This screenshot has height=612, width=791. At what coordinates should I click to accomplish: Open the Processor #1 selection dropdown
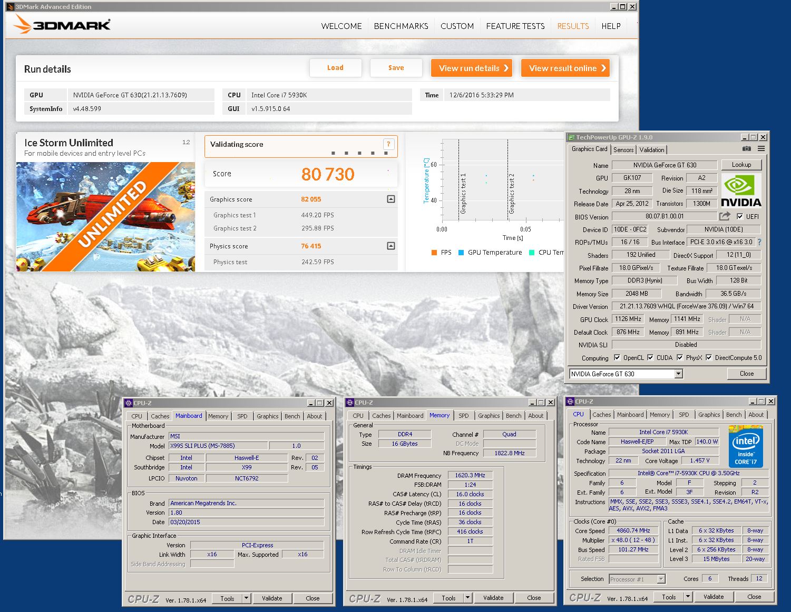(661, 579)
